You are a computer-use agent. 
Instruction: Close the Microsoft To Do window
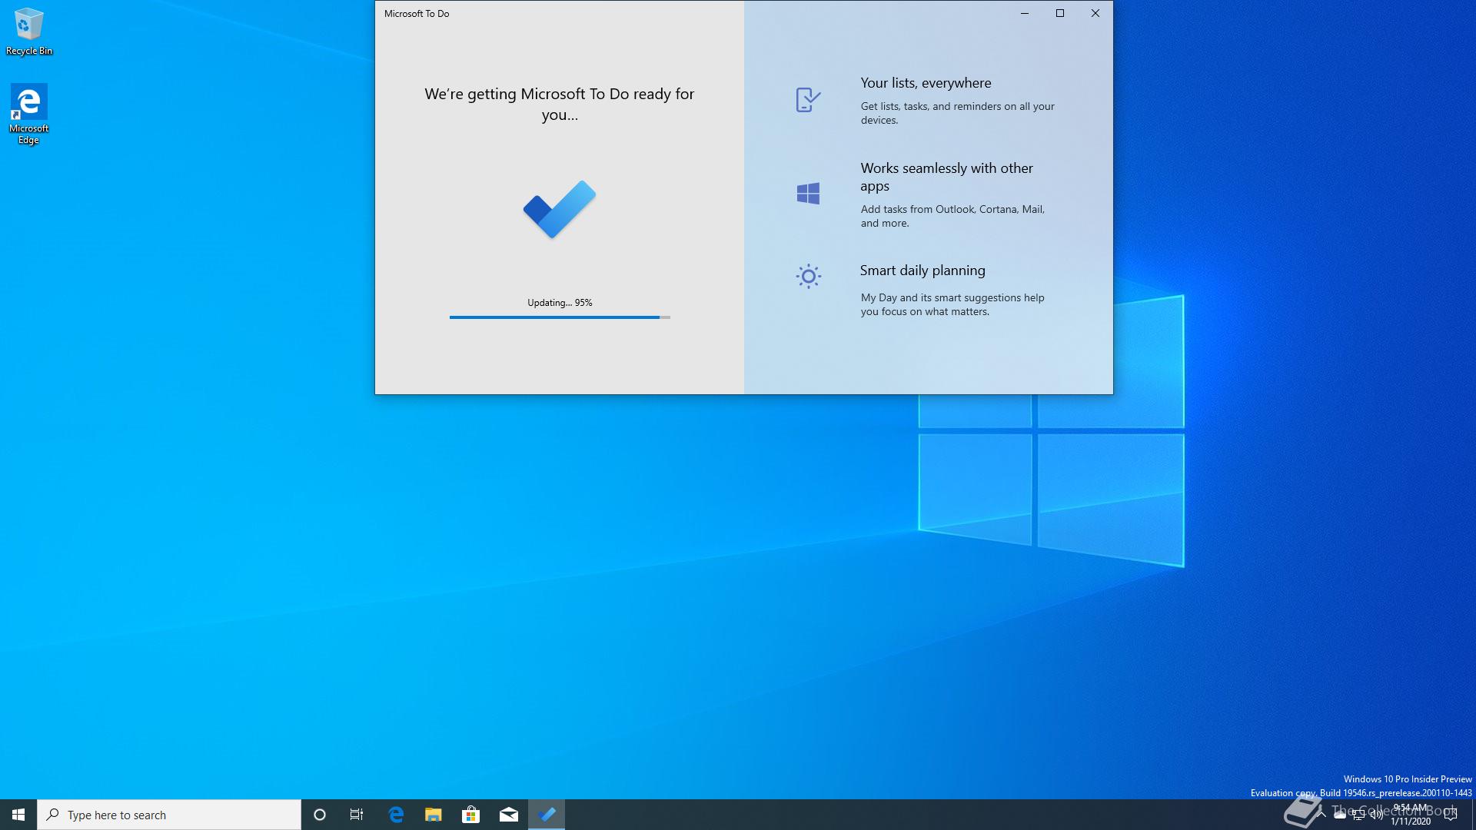click(1095, 13)
